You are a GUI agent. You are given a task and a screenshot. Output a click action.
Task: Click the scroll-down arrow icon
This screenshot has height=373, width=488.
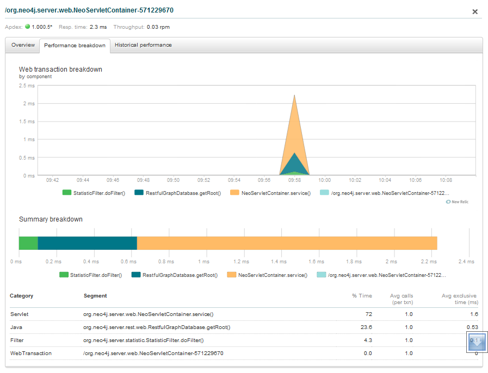[477, 342]
